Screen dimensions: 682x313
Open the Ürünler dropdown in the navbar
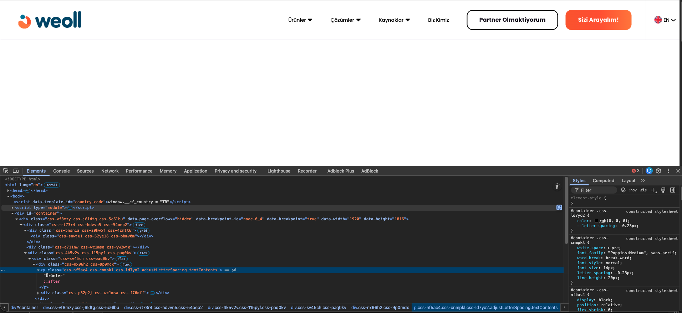300,20
